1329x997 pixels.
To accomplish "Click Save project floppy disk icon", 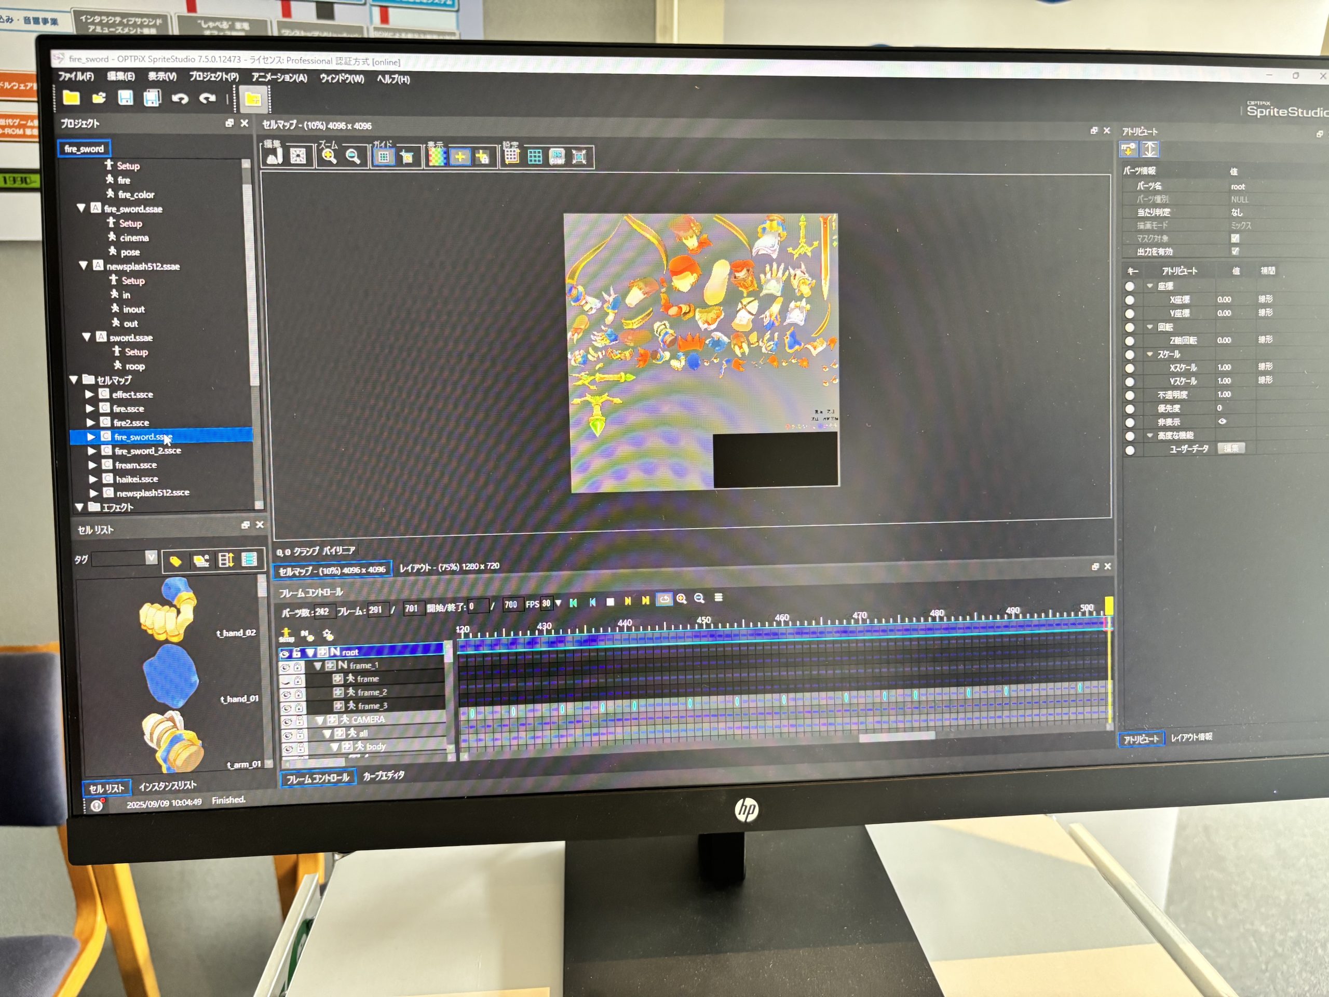I will point(126,98).
